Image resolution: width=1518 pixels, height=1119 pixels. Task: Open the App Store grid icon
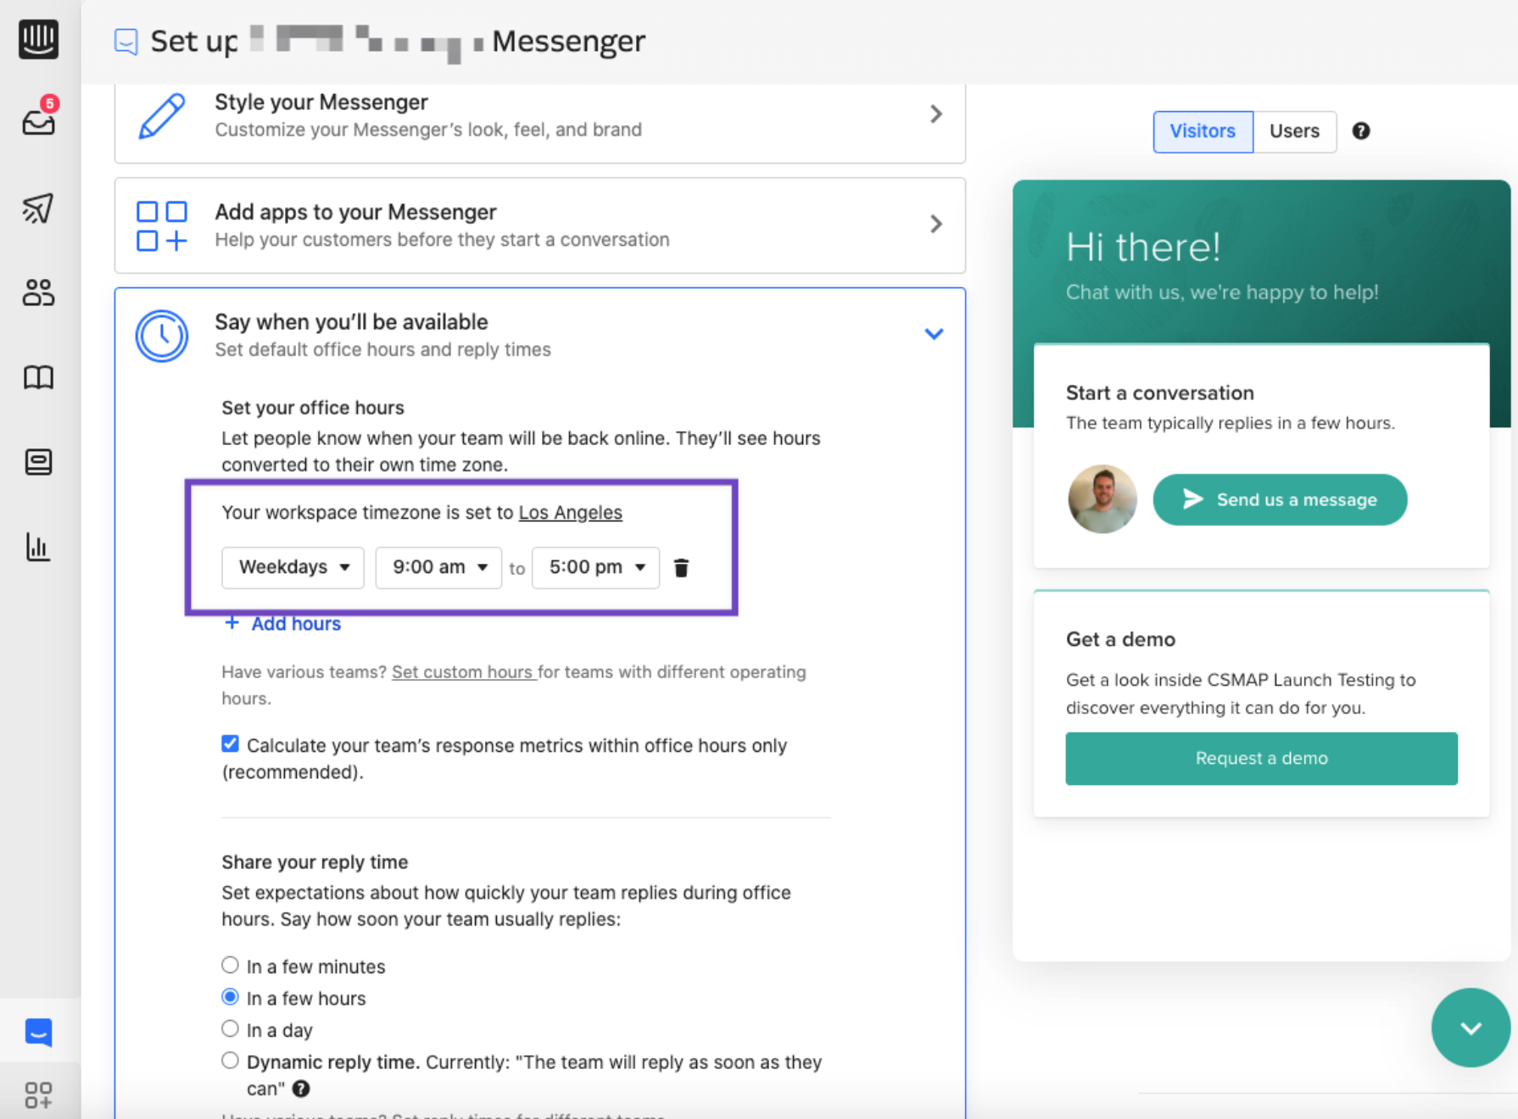click(x=38, y=1094)
